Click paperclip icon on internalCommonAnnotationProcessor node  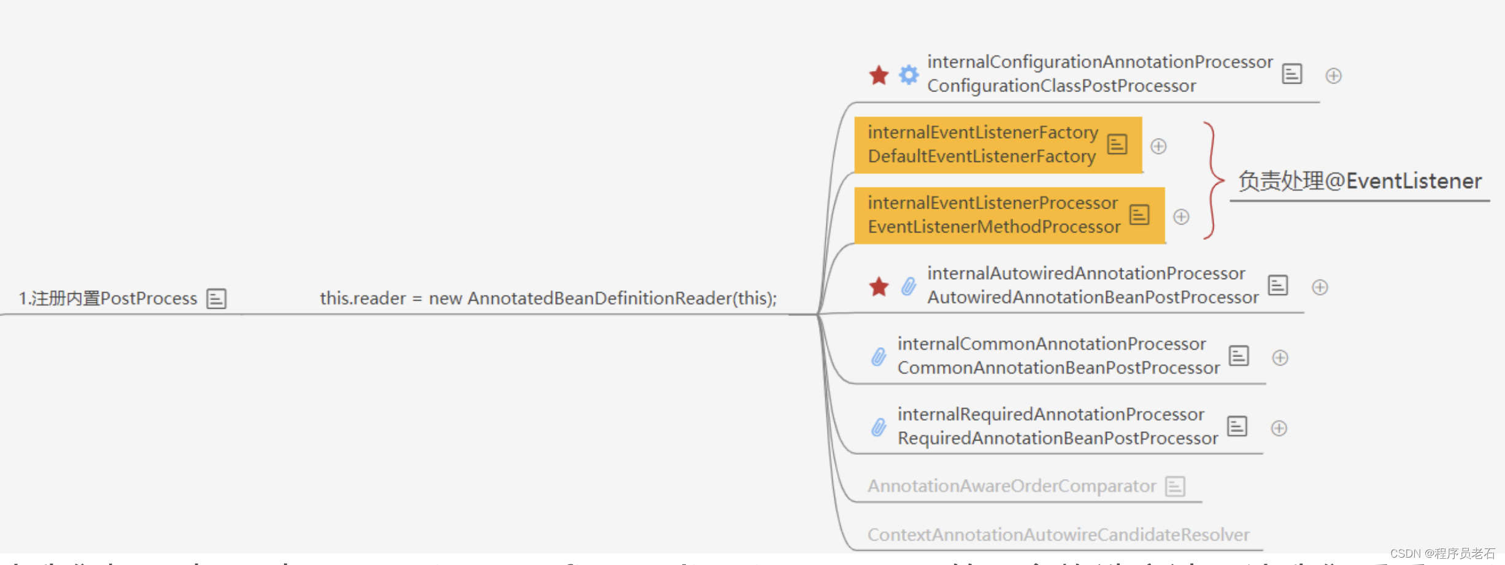pos(879,356)
